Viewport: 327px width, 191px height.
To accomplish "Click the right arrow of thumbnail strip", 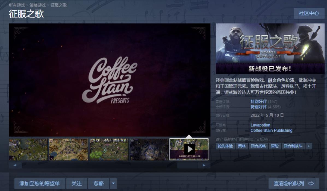I will [x=204, y=165].
